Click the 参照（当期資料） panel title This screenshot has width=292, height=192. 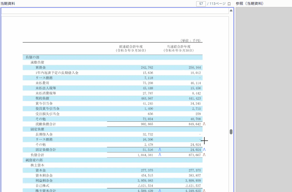point(250,4)
